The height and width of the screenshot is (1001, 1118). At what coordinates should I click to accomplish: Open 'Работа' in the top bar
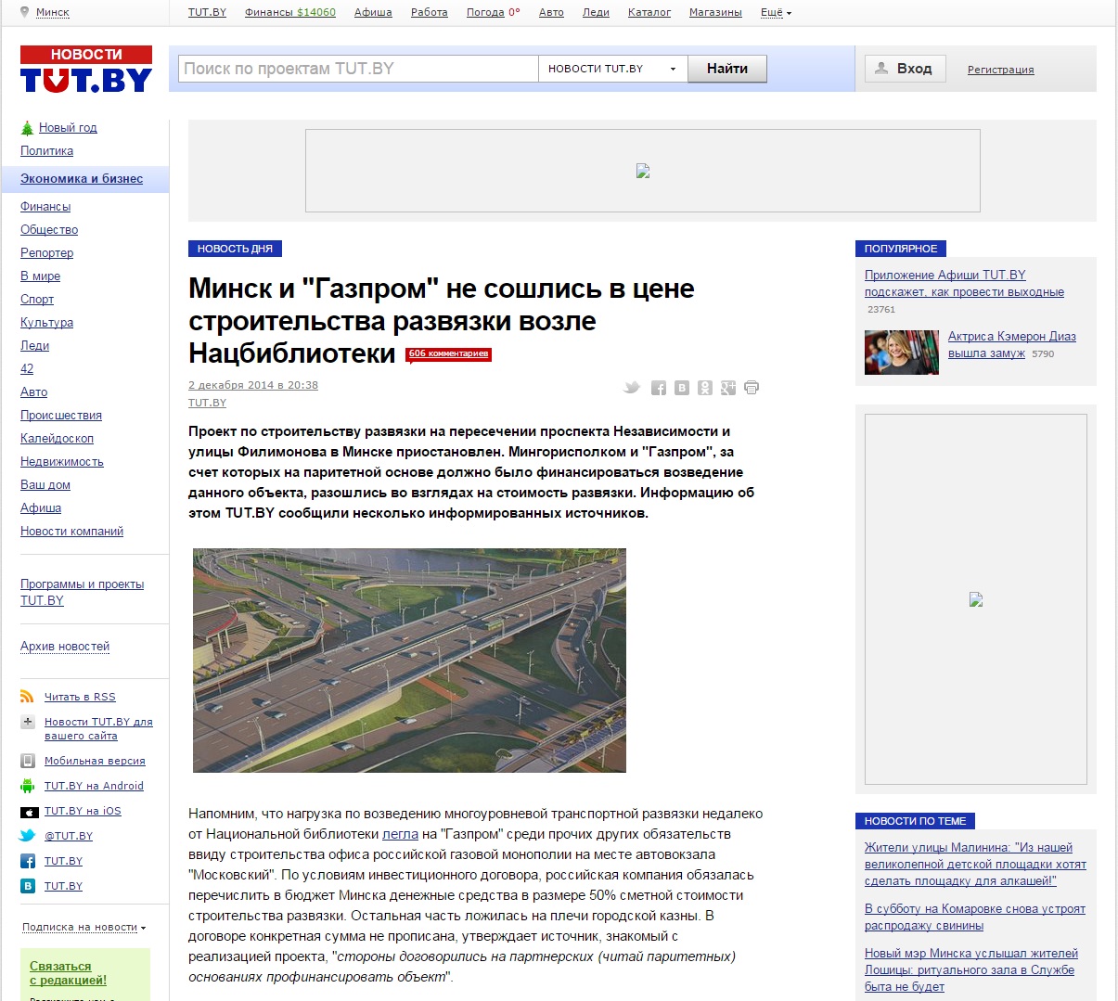click(430, 12)
